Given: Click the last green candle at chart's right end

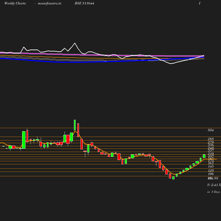Looking at the screenshot, I should [204, 156].
